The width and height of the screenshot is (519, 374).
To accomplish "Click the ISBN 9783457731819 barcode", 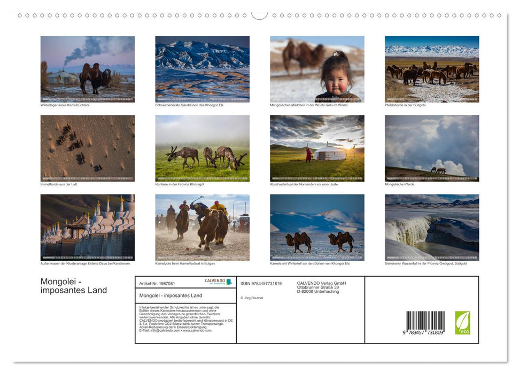I will (x=427, y=321).
